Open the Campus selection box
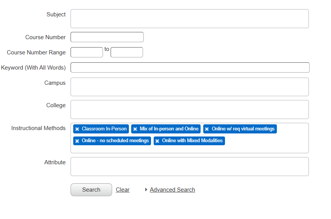Viewport: 331px width, 219px height. (190, 87)
